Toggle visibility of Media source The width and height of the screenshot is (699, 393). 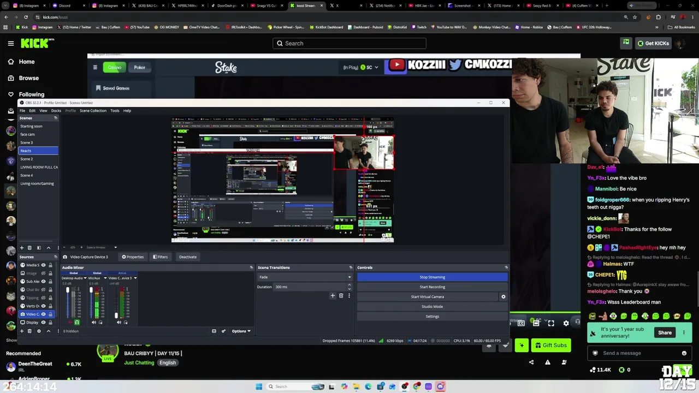(43, 265)
